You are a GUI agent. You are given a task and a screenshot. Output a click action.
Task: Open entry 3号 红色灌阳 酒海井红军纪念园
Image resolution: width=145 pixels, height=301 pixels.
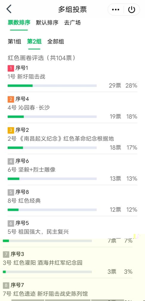pos(43,263)
